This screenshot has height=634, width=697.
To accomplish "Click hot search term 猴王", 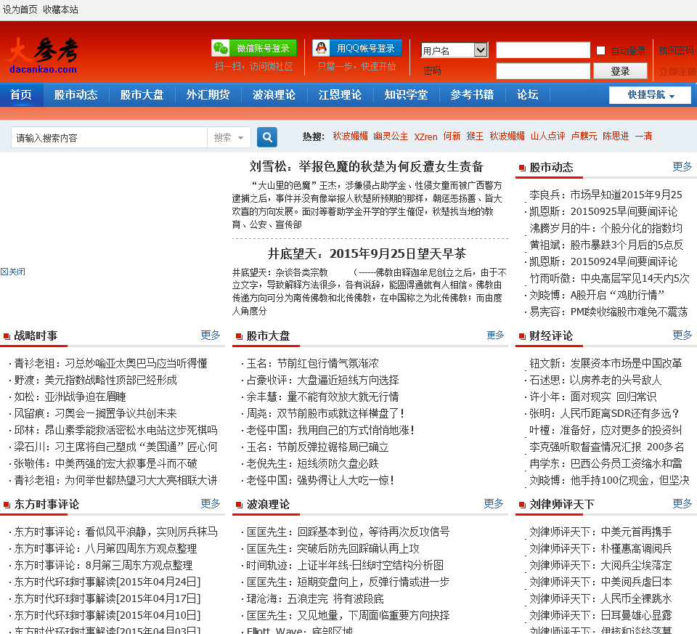I will pyautogui.click(x=475, y=136).
